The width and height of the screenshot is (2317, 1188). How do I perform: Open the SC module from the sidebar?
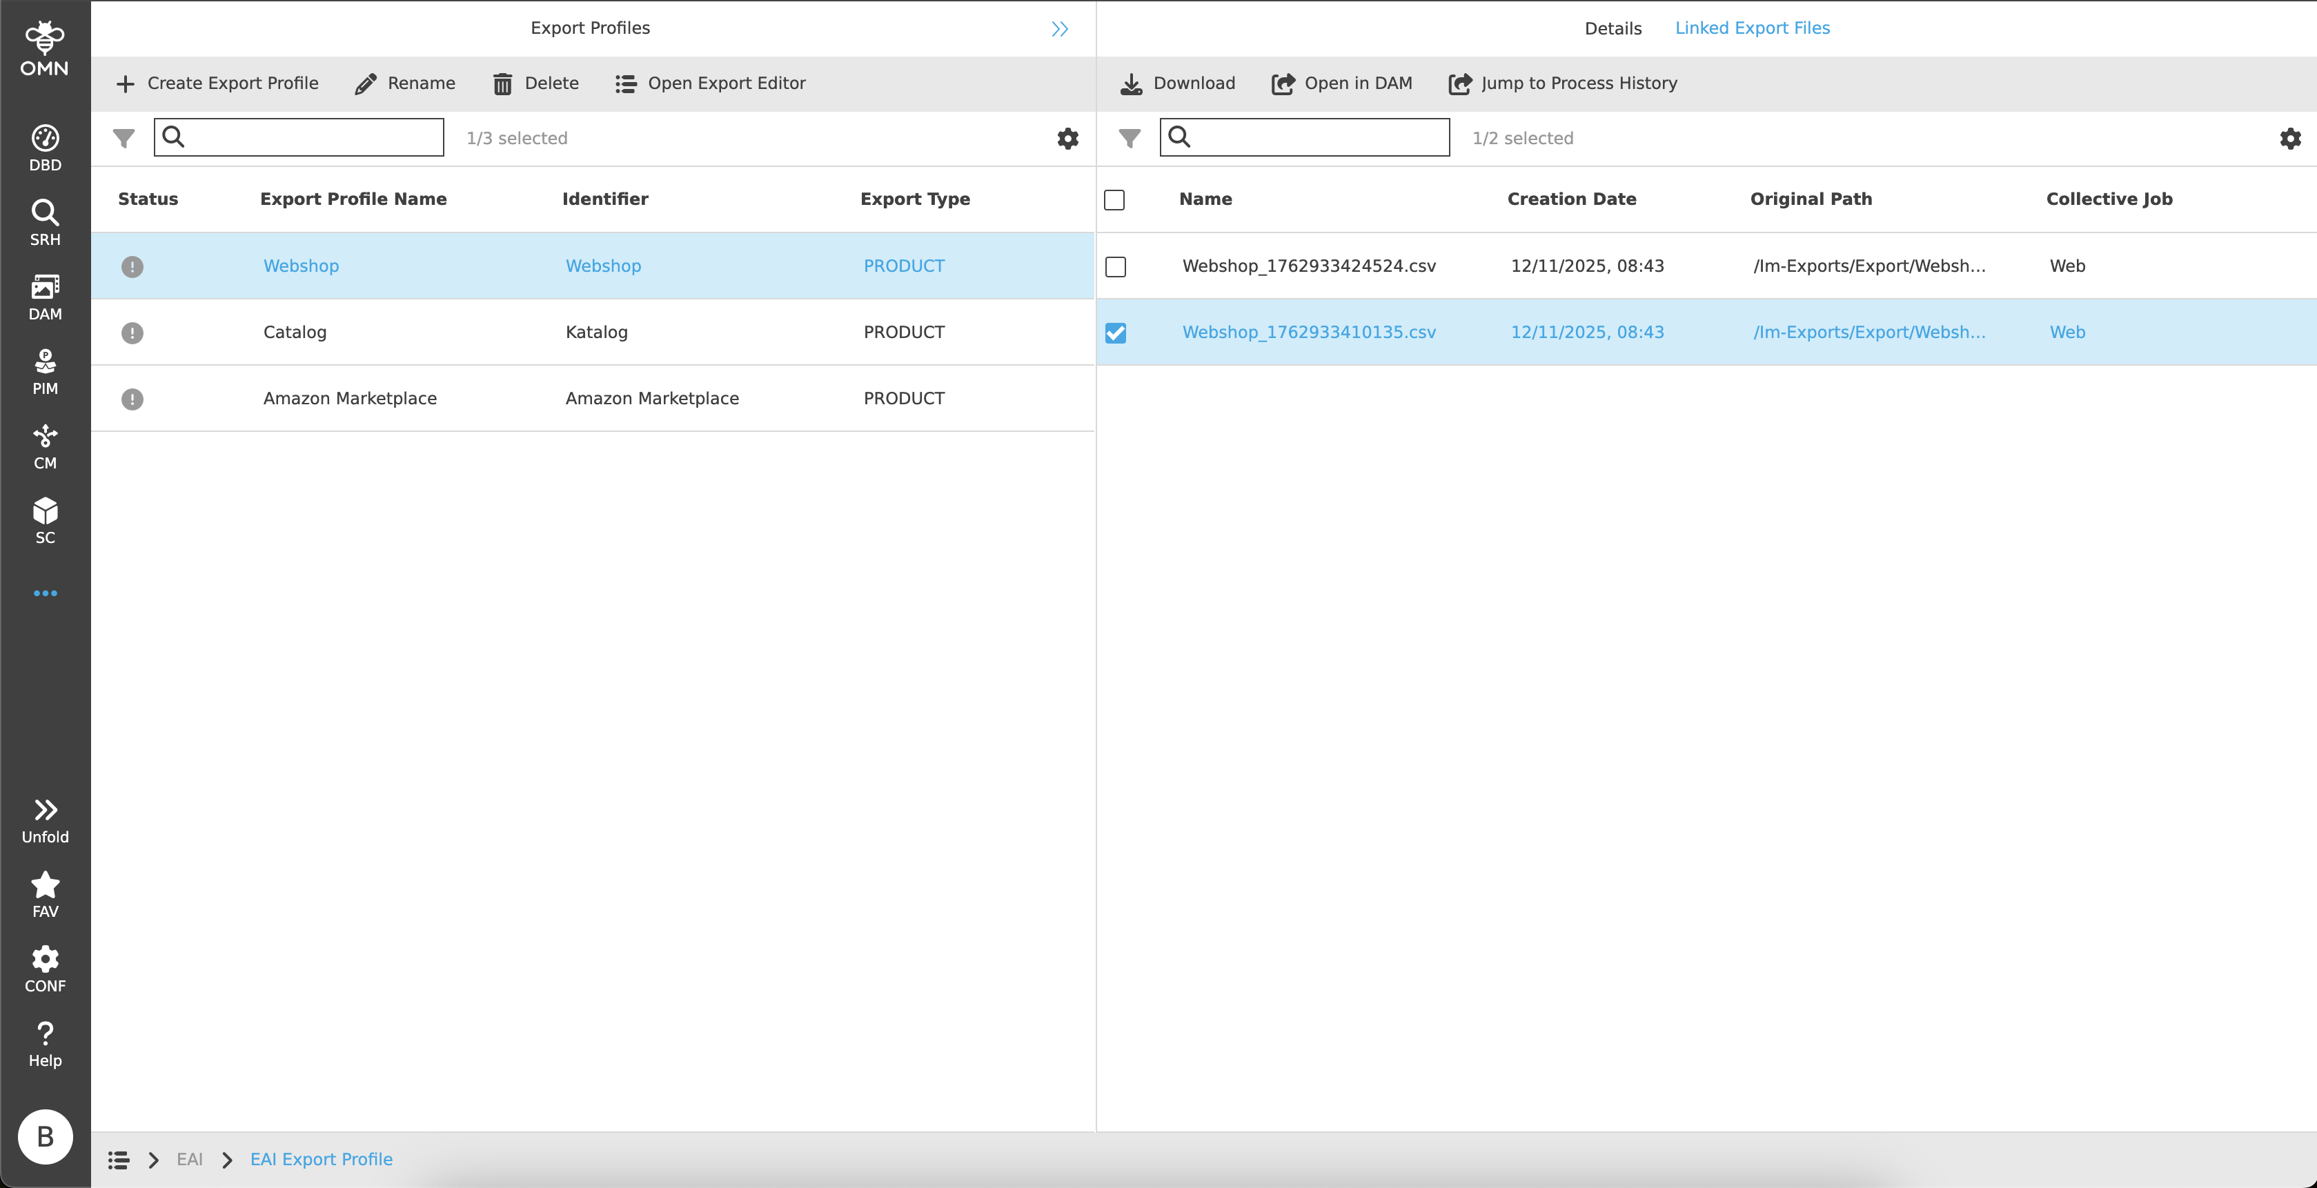click(x=44, y=519)
